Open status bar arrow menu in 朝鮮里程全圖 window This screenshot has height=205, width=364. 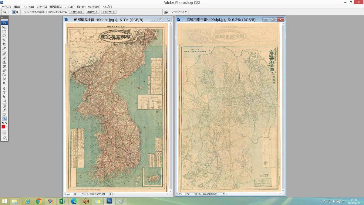111,194
